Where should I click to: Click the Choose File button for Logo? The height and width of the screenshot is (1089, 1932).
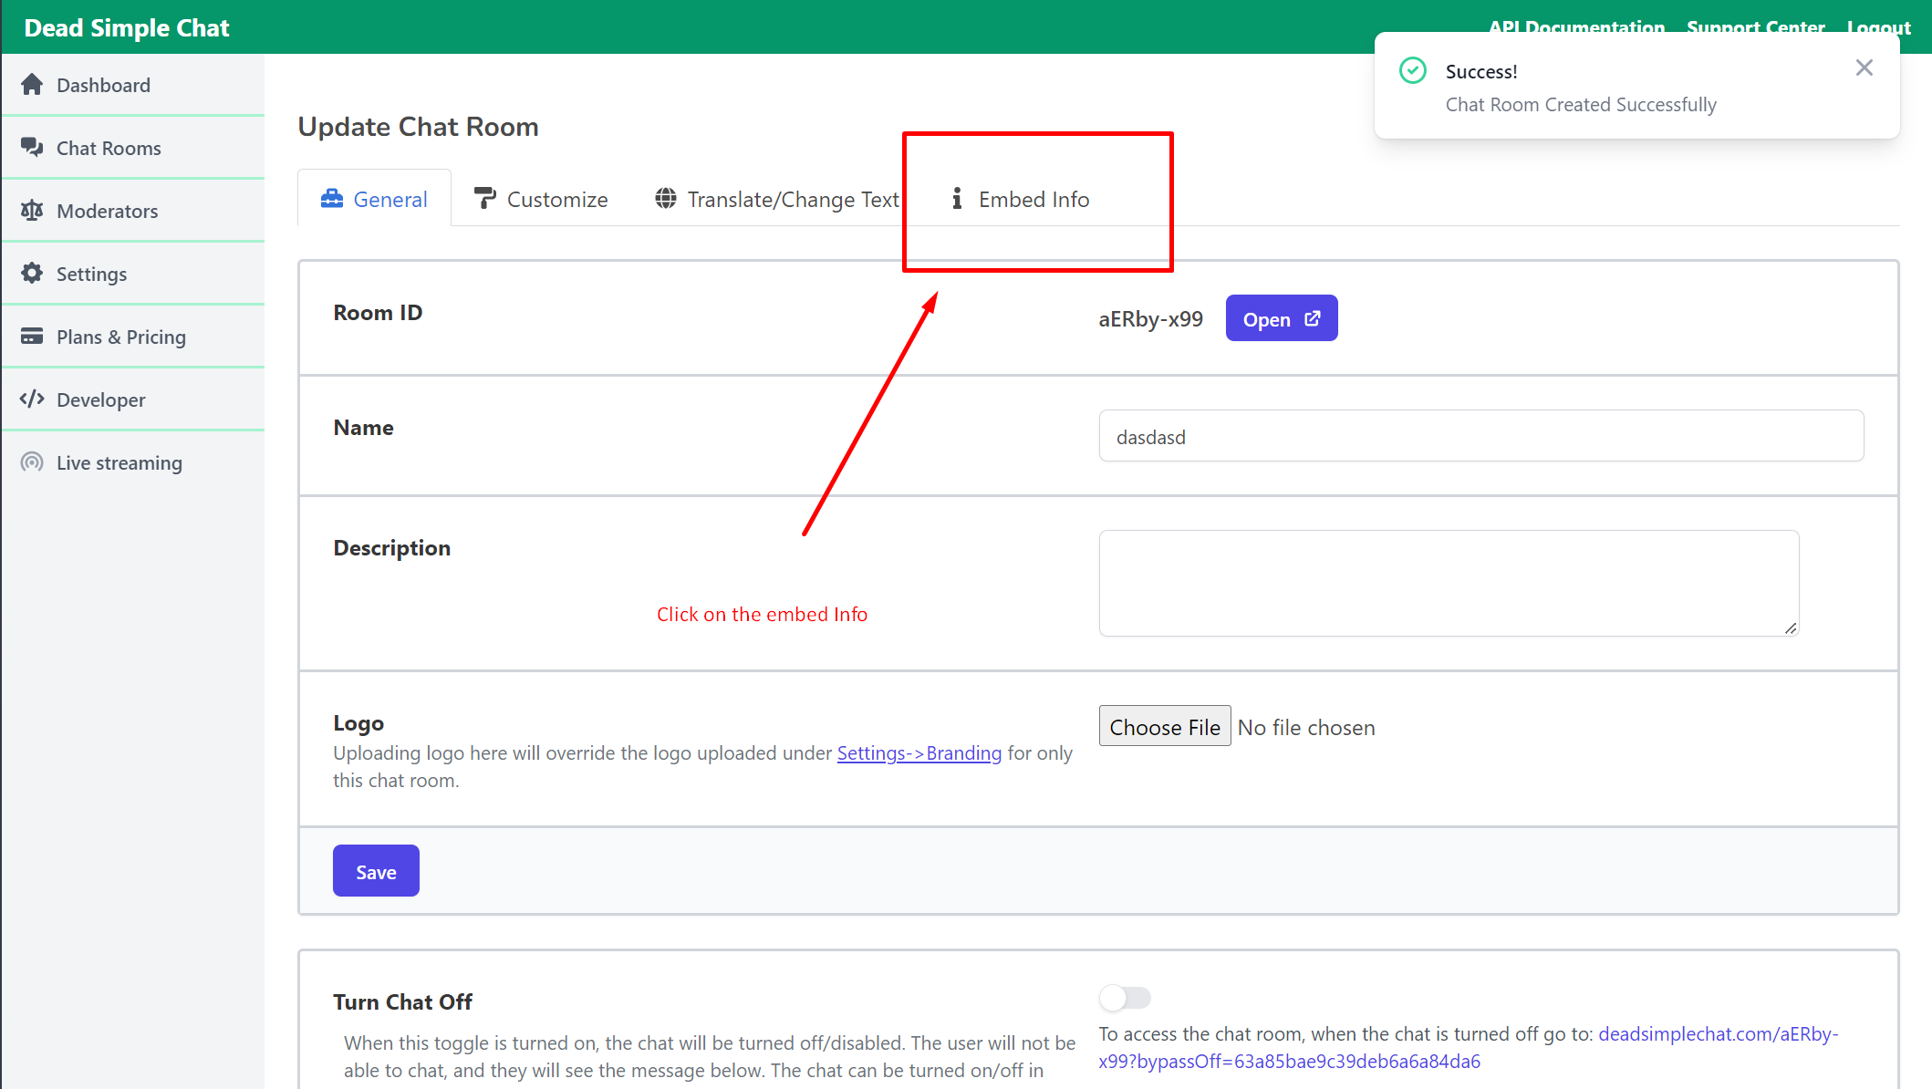1164,726
